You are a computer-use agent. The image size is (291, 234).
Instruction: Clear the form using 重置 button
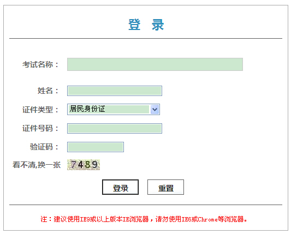pos(165,187)
